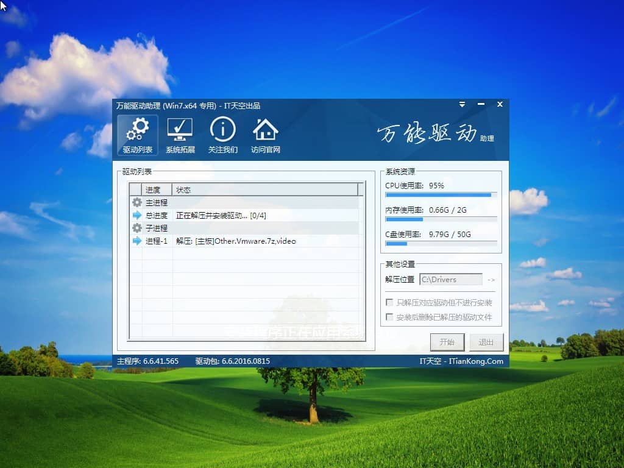Click the 退出 button
The width and height of the screenshot is (624, 468).
click(x=486, y=342)
